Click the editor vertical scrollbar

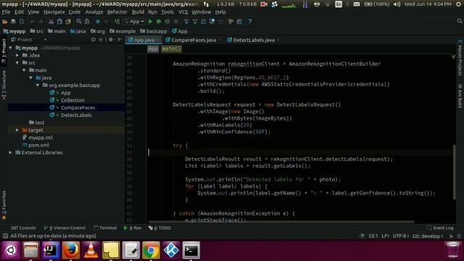[455, 172]
